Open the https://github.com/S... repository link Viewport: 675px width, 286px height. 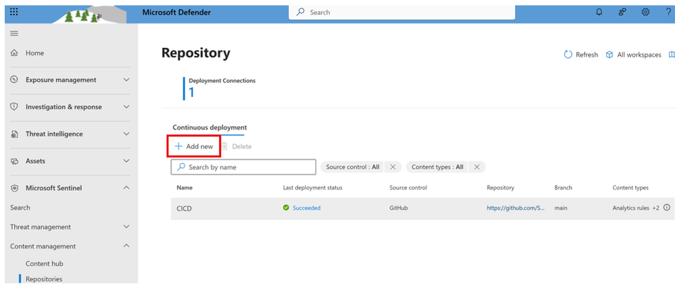click(x=516, y=208)
